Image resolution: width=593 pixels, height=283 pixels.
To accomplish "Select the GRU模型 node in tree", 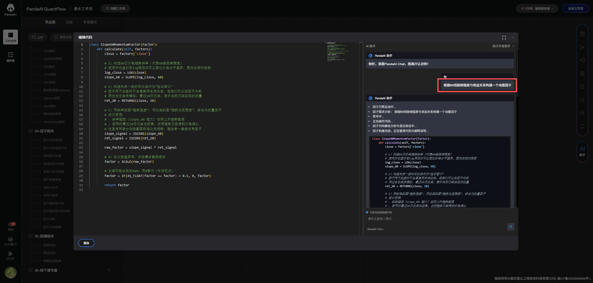I will click(49, 67).
